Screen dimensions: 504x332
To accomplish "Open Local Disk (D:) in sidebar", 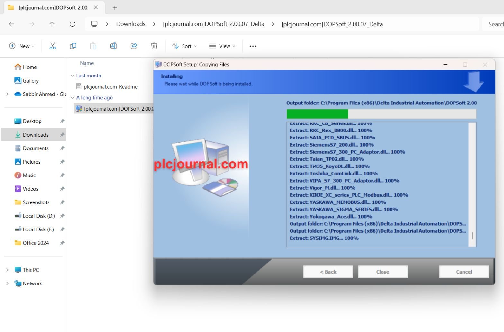I will point(35,216).
